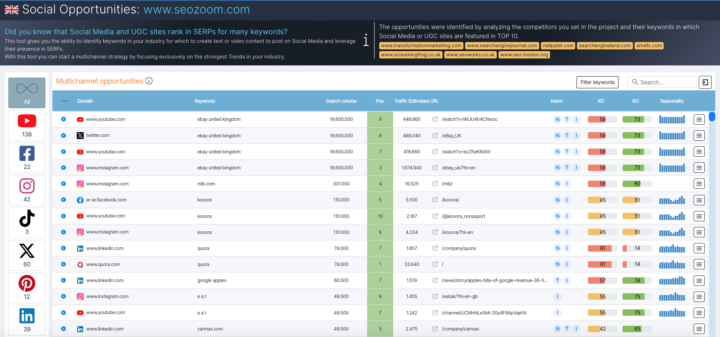This screenshot has height=337, width=720.
Task: Click position cell 1 in quora.com row
Action: 380,264
